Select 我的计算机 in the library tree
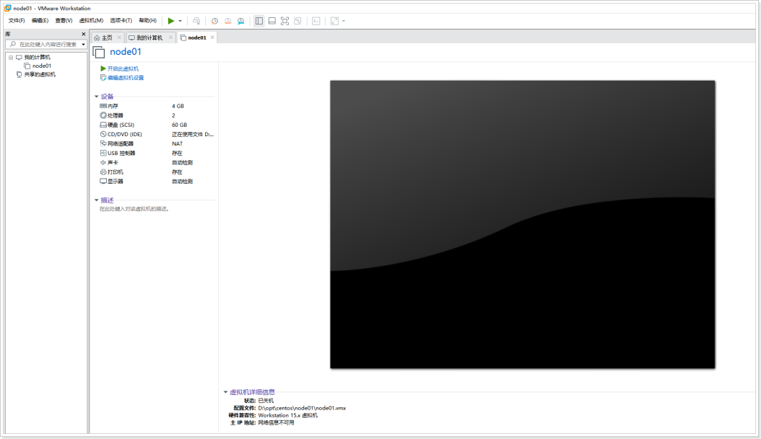 pos(37,57)
